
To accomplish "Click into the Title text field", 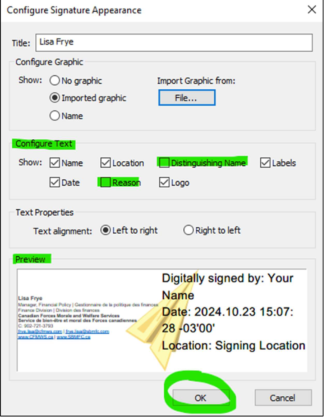I will (x=174, y=42).
